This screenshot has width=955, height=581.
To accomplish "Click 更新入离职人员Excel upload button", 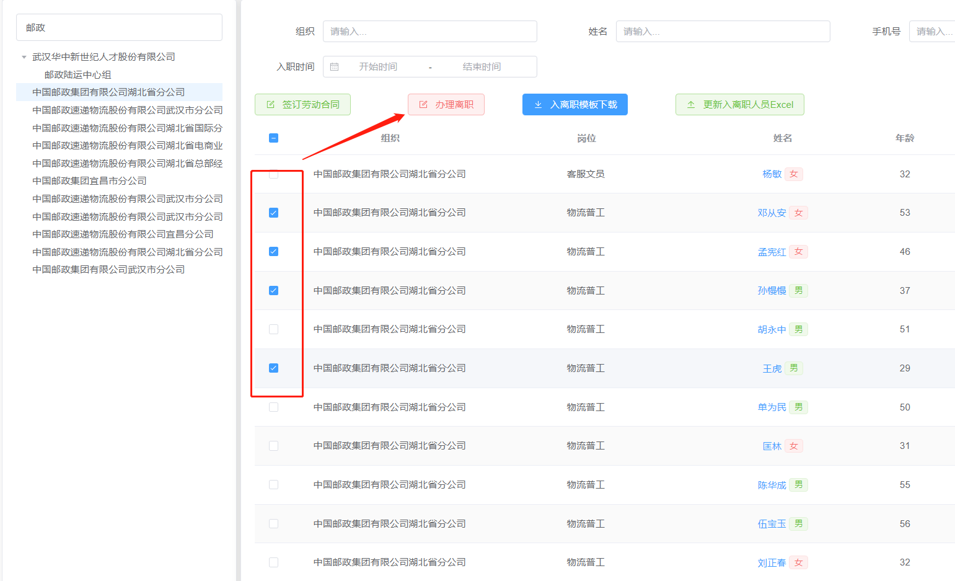I will 740,105.
